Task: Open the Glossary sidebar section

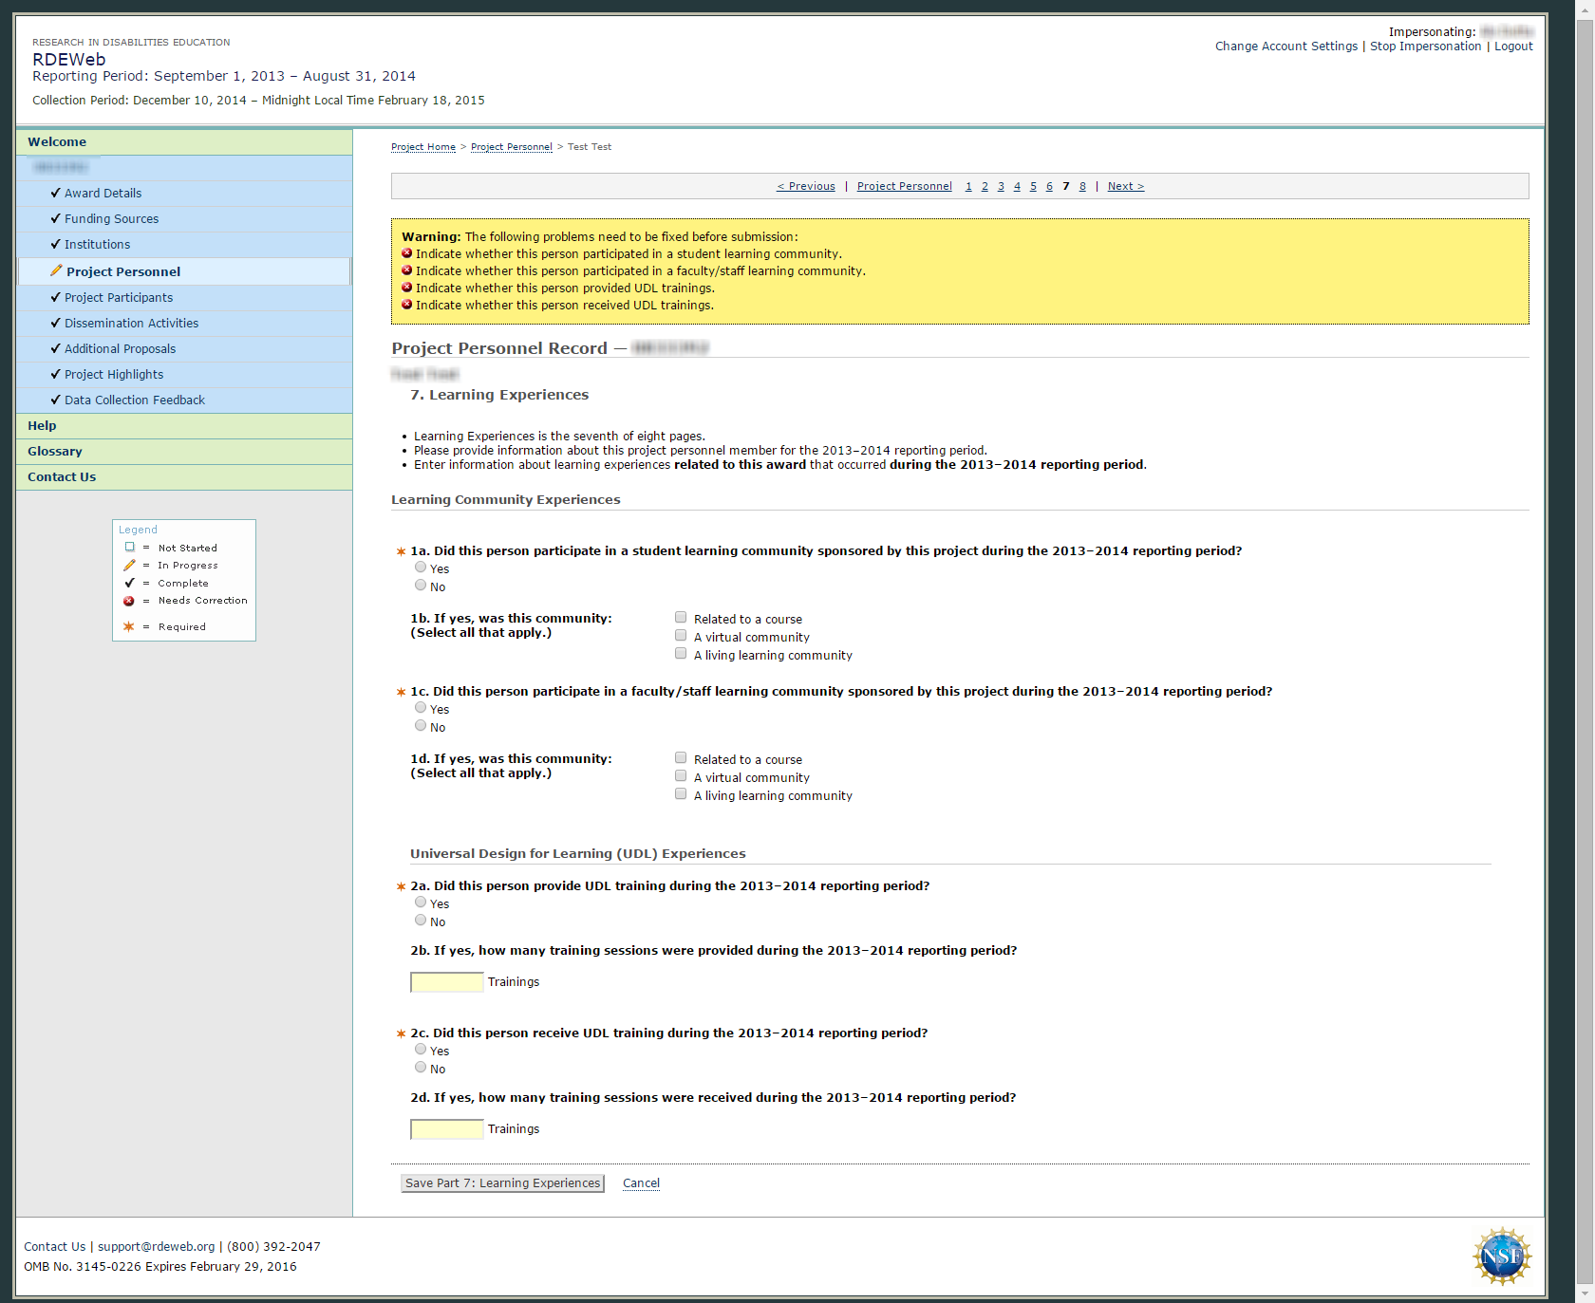Action: tap(55, 452)
